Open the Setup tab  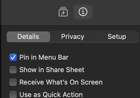click(117, 37)
